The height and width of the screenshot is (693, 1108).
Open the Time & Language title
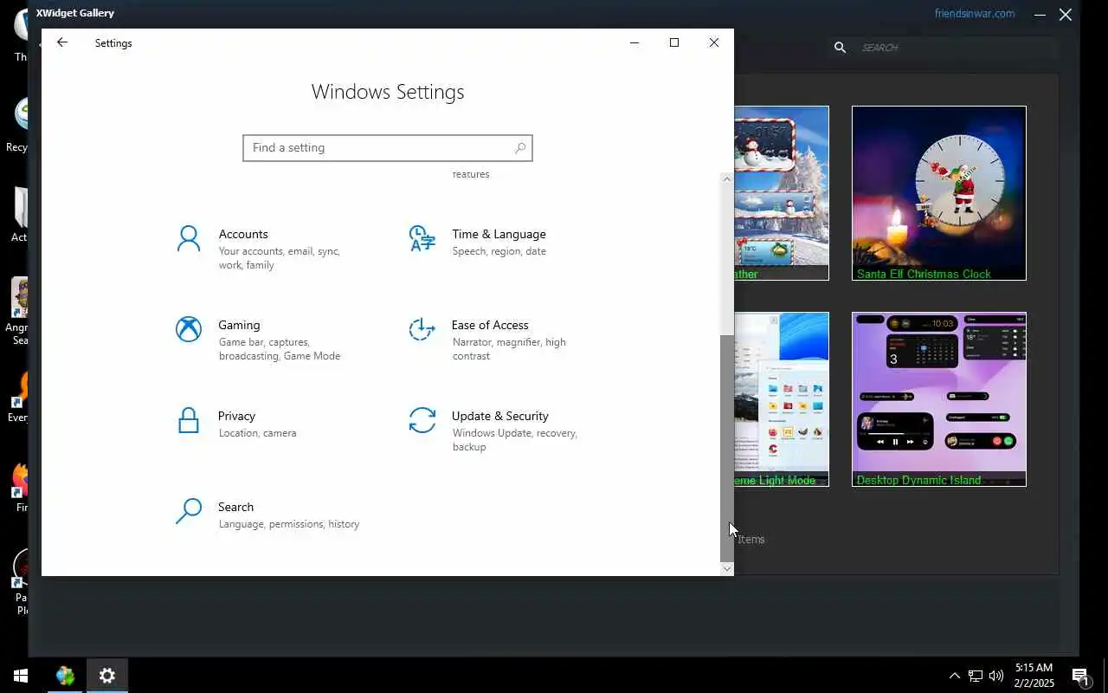pyautogui.click(x=499, y=234)
